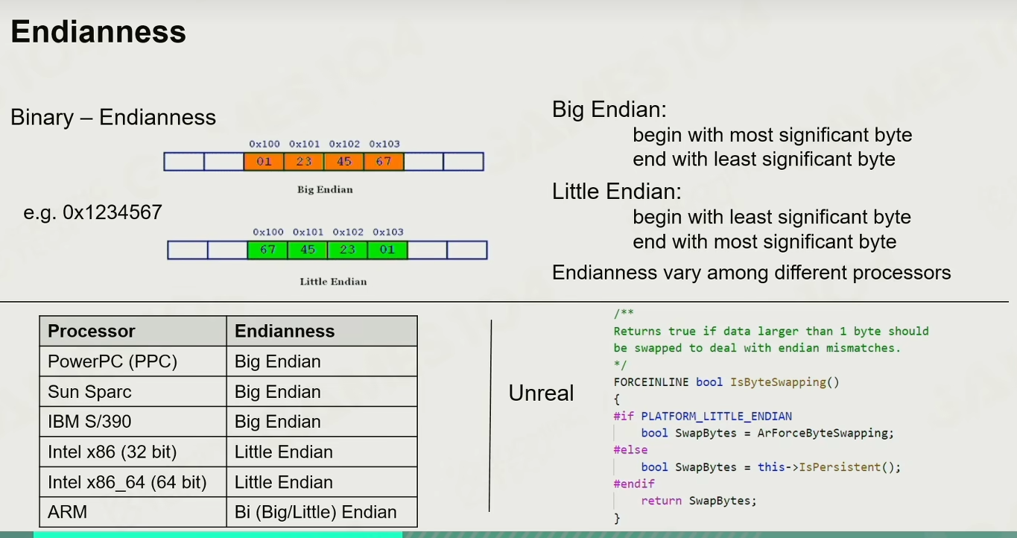Screen dimensions: 1017x538
Task: Click "begin with least significant byte" line
Action: click(772, 217)
